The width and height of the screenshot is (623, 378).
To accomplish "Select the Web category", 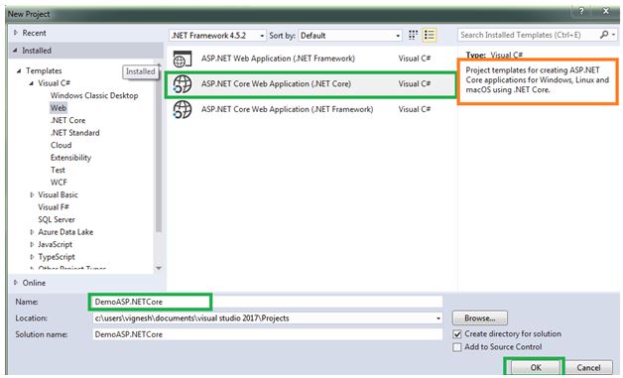I will coord(59,108).
